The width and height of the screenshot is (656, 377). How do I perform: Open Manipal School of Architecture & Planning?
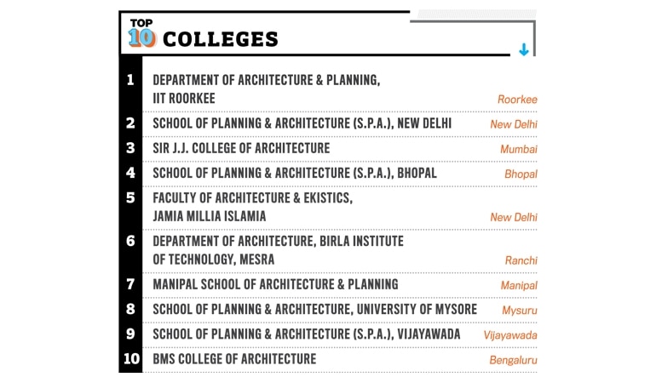tap(275, 284)
